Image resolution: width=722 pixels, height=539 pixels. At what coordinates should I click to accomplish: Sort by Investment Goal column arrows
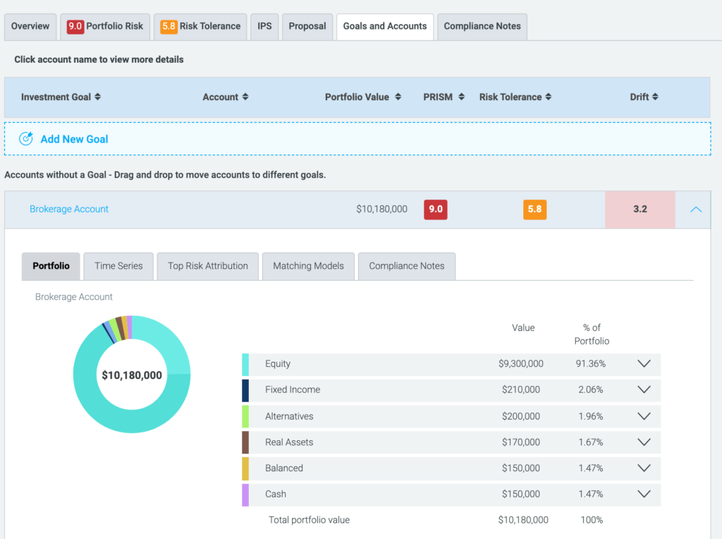click(x=97, y=97)
